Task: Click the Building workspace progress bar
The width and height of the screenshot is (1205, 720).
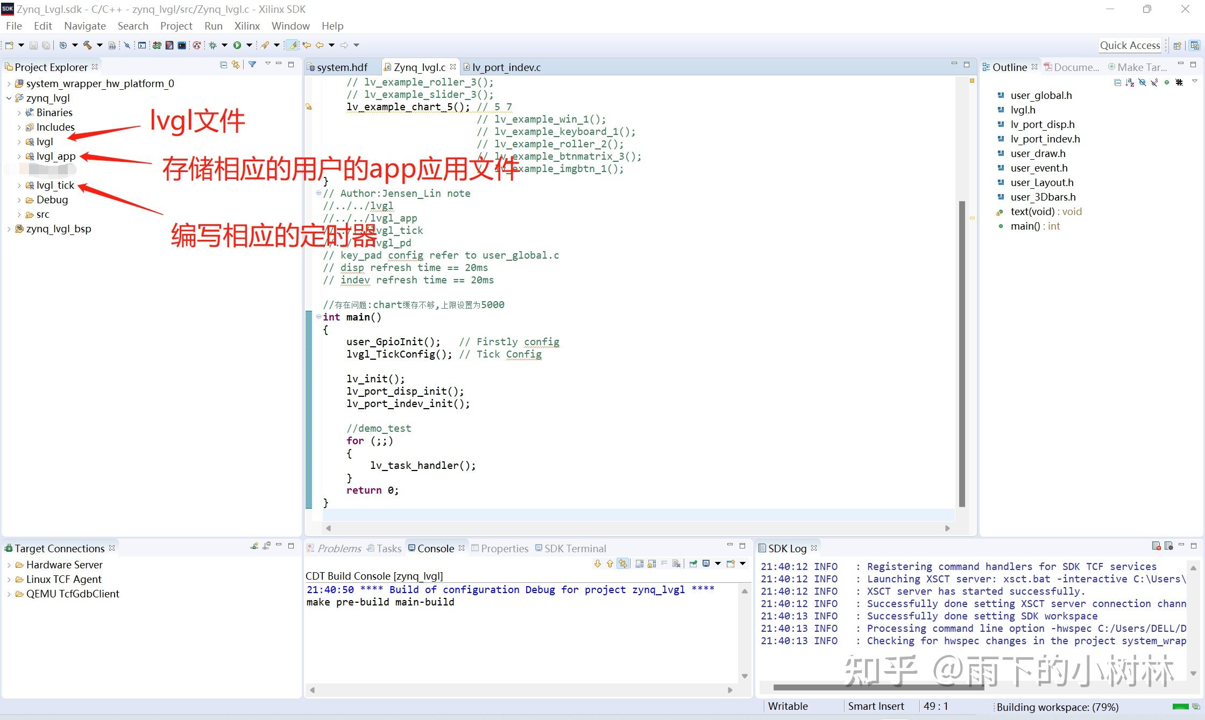Action: [1180, 707]
